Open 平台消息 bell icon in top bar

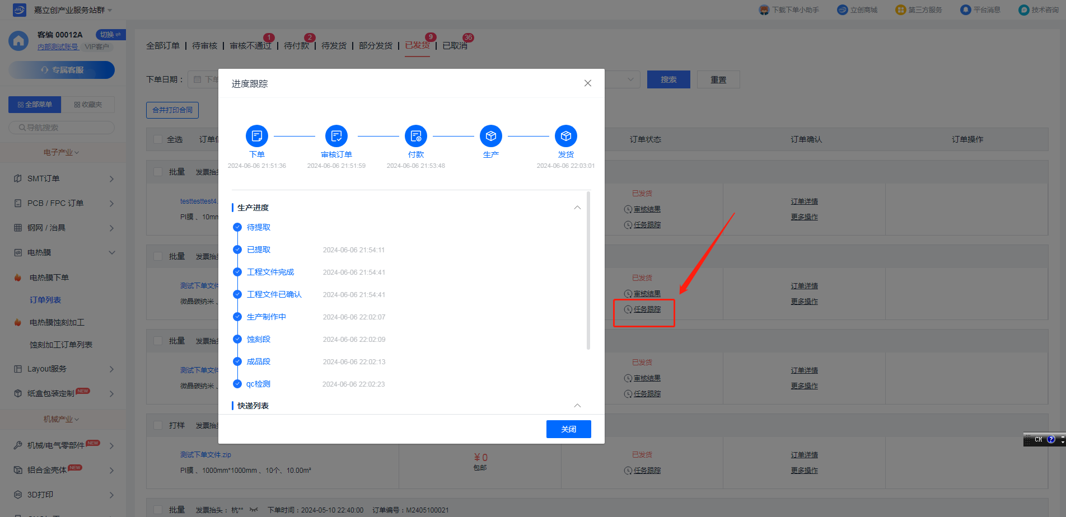965,10
